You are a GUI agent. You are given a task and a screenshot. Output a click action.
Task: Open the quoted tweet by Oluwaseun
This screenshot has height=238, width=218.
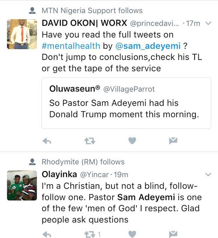[126, 103]
